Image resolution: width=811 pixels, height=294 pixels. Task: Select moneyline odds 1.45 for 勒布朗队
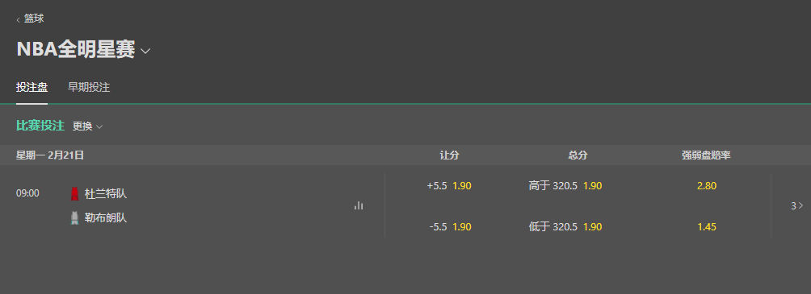(x=707, y=227)
